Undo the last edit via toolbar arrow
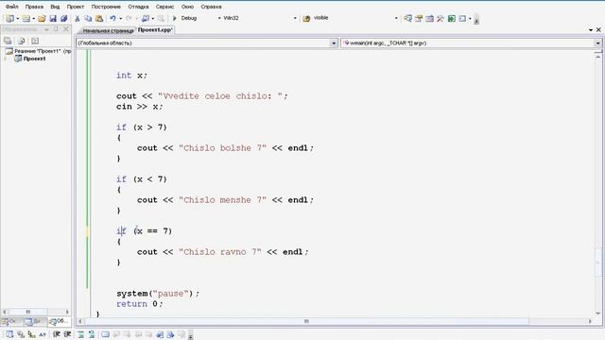Viewport: 605px width, 340px height. 112,18
